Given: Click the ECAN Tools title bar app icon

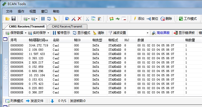Looking at the screenshot, I should (x=4, y=4).
